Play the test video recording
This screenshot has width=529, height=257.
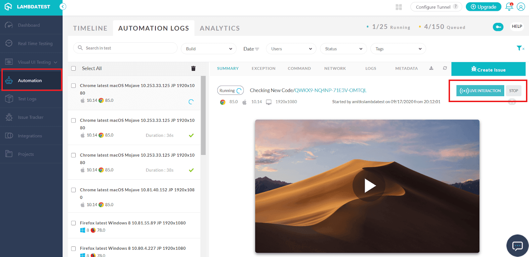pos(369,186)
